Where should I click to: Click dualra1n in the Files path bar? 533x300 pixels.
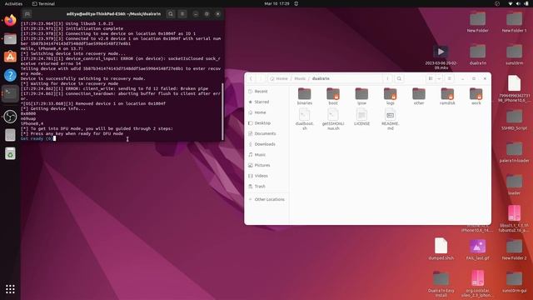(321, 78)
